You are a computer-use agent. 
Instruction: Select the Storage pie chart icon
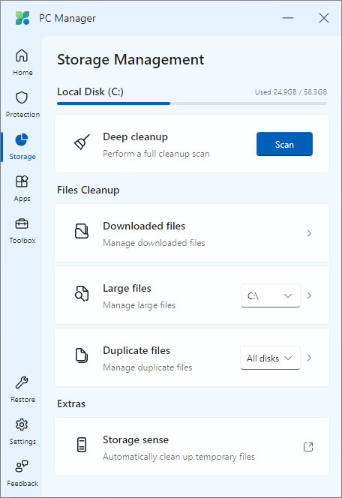[x=22, y=139]
